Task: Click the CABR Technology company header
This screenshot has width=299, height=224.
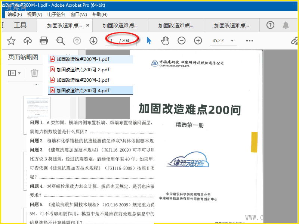Action: coord(187,63)
